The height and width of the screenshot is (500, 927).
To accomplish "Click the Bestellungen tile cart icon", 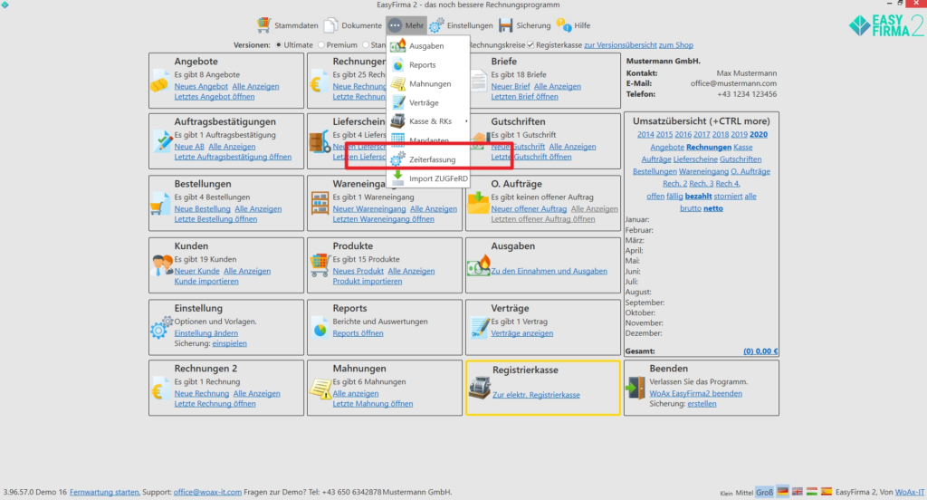I will tap(160, 204).
